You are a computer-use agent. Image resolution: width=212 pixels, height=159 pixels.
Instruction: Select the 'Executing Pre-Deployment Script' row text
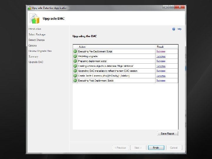(x=95, y=52)
